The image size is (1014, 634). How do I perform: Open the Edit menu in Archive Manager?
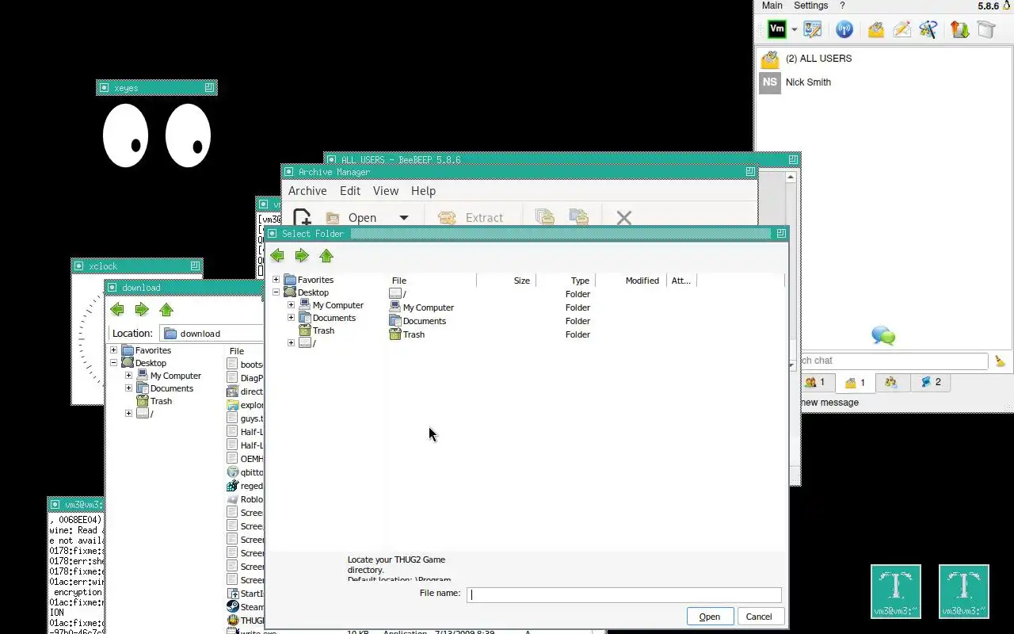[350, 191]
